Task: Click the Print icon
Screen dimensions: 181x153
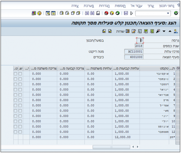Action: click(98, 13)
